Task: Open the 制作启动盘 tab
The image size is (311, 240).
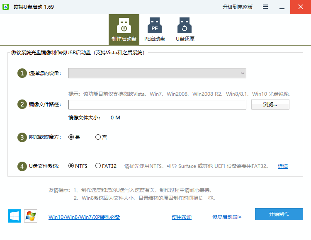Action: tap(124, 29)
